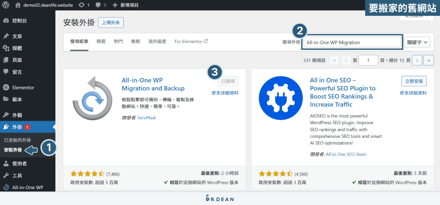Click All in One SEO gear logo
Image resolution: width=440 pixels, height=205 pixels.
(281, 97)
